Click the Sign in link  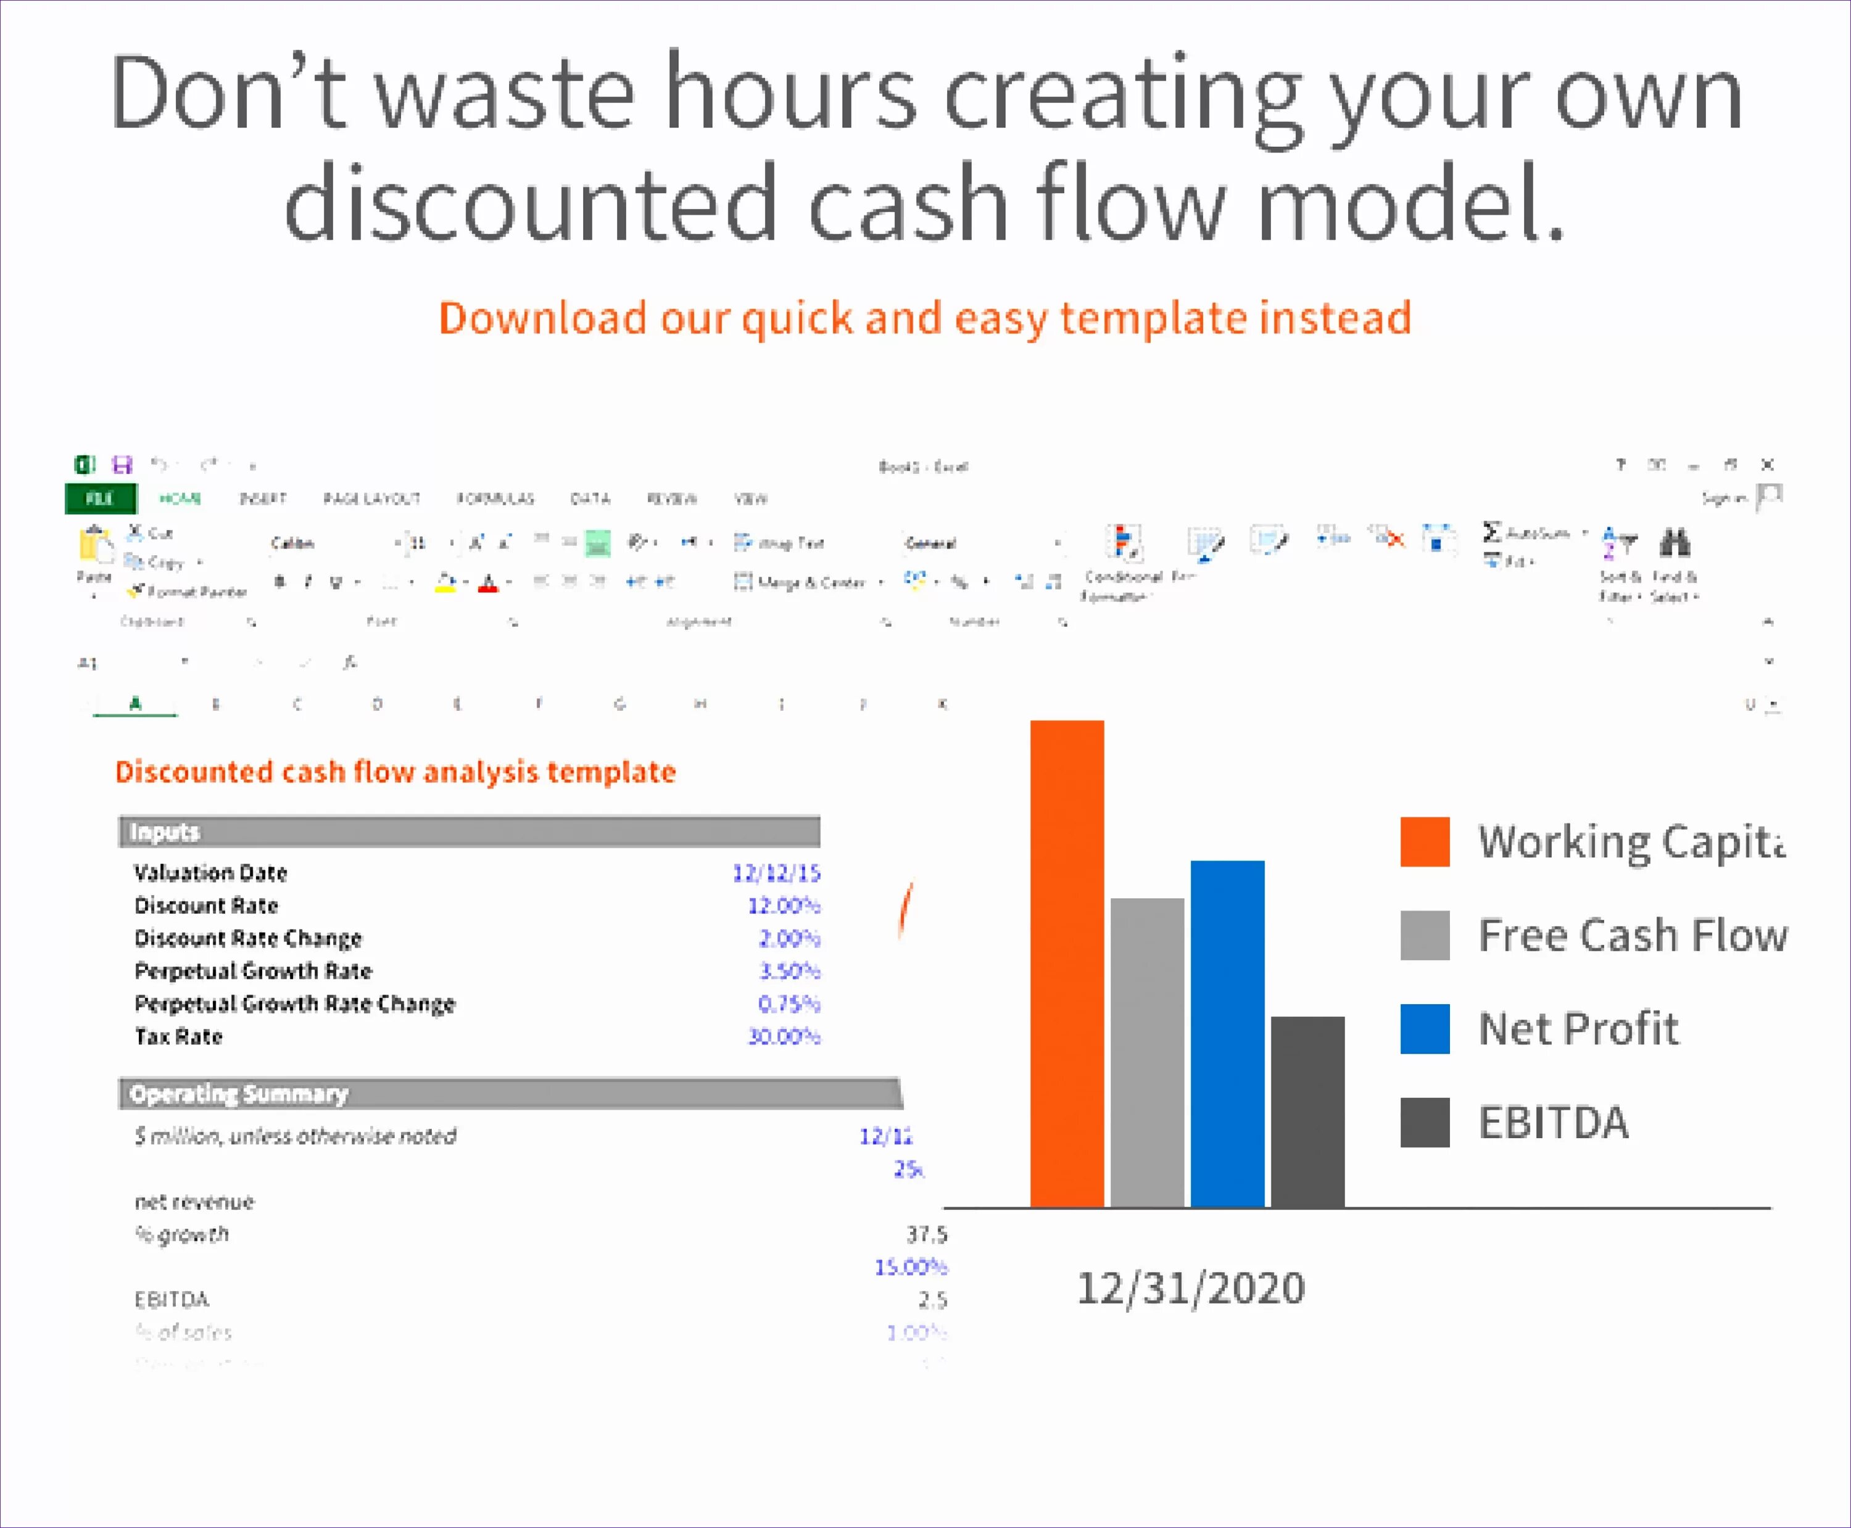1723,498
